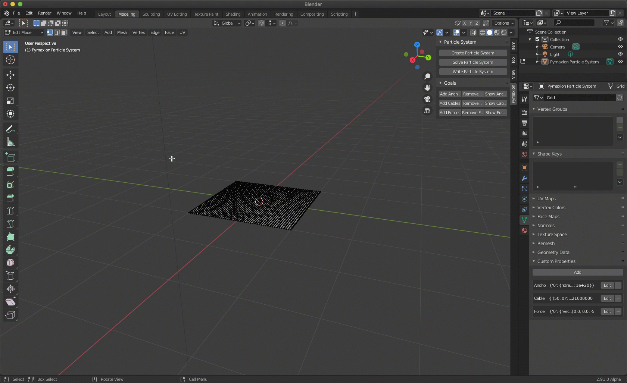Viewport: 627px width, 383px height.
Task: Click the Toggle Camera View icon
Action: pyautogui.click(x=427, y=99)
